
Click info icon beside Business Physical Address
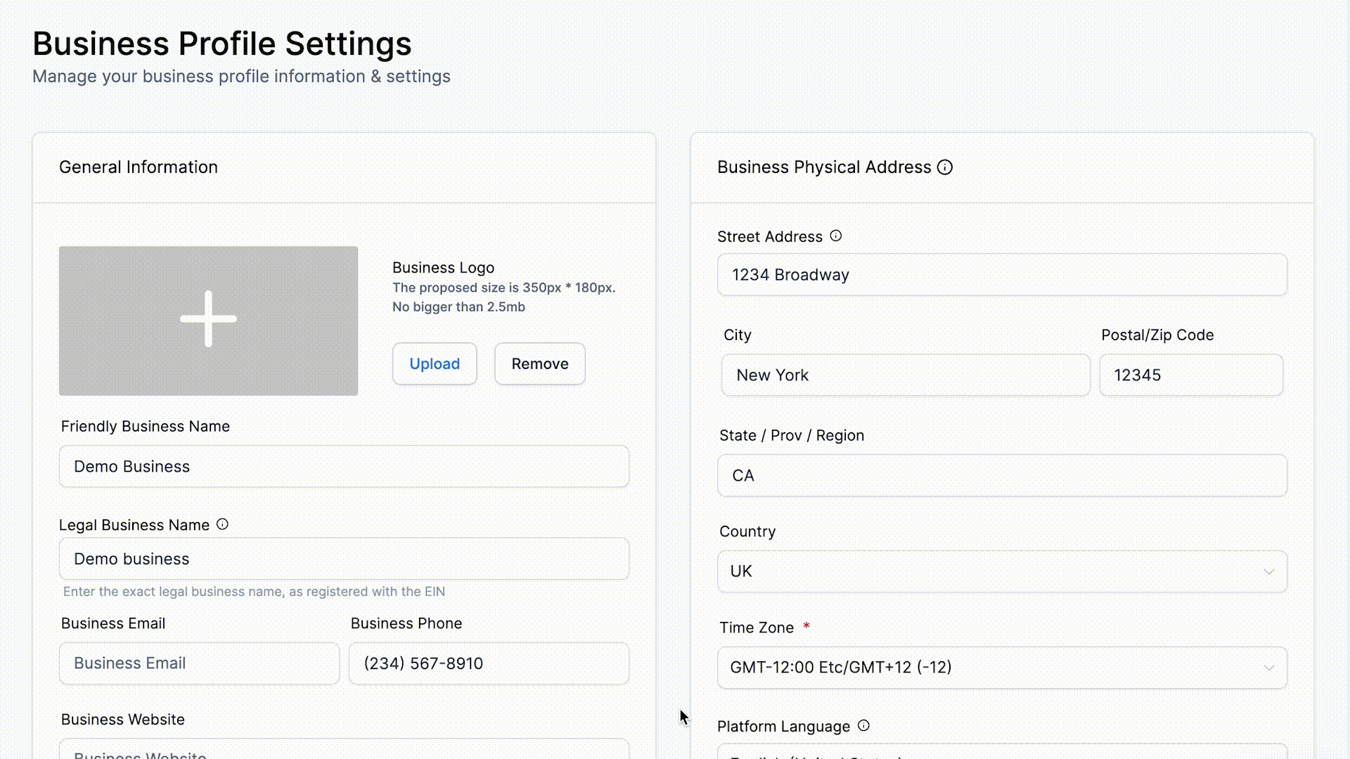click(x=945, y=167)
